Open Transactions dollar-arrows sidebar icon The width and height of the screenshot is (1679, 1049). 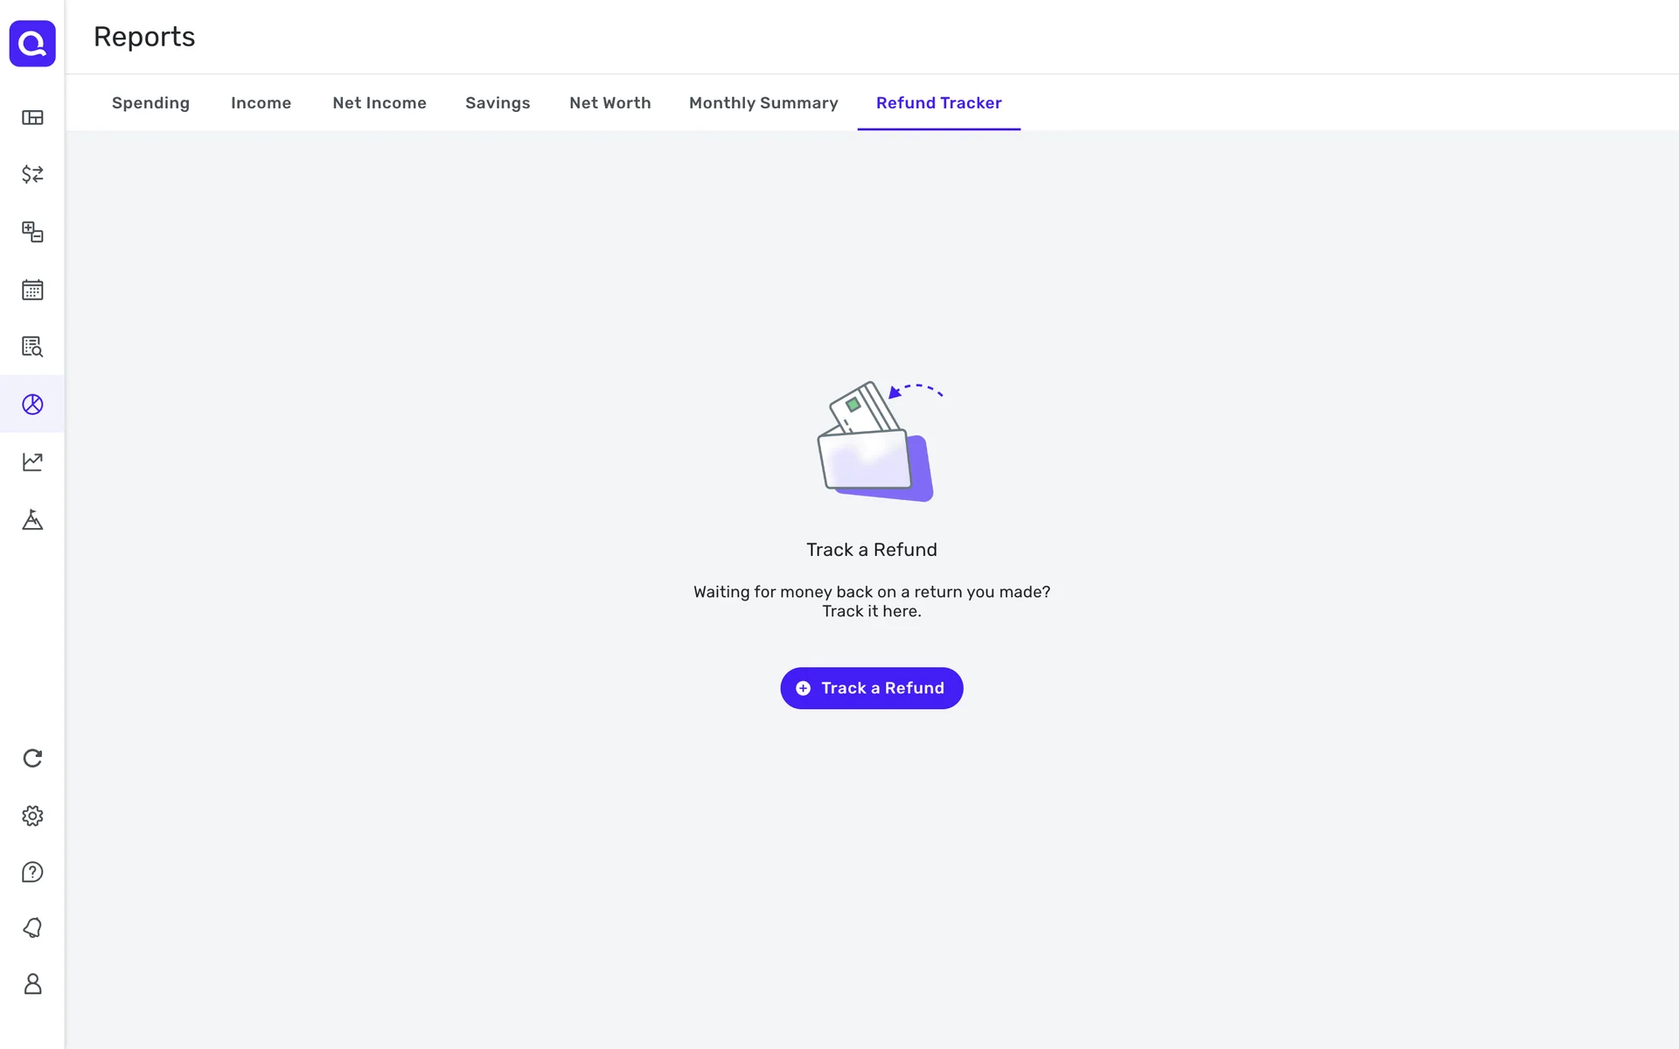point(32,174)
